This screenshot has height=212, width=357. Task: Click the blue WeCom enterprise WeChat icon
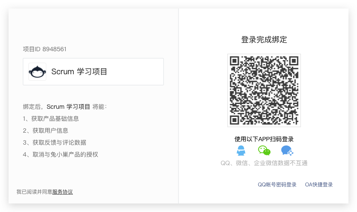[287, 151]
